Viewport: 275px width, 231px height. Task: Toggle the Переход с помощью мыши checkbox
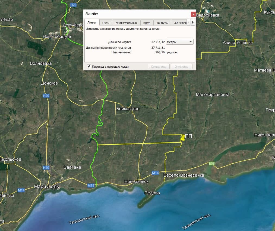89,67
